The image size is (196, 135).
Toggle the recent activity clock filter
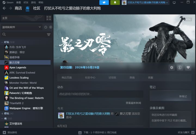pyautogui.click(x=46, y=27)
